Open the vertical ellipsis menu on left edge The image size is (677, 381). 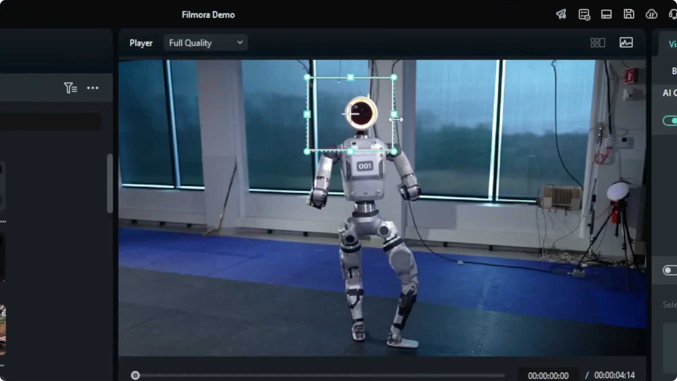pos(4,221)
